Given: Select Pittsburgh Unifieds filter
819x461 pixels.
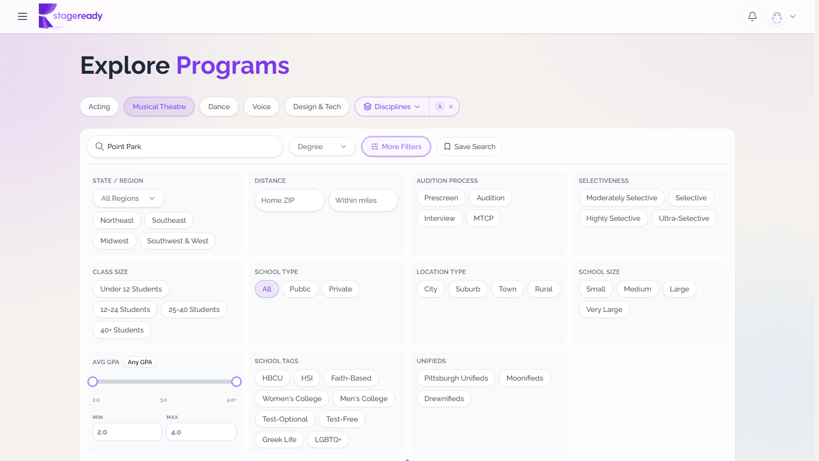Looking at the screenshot, I should (x=456, y=378).
